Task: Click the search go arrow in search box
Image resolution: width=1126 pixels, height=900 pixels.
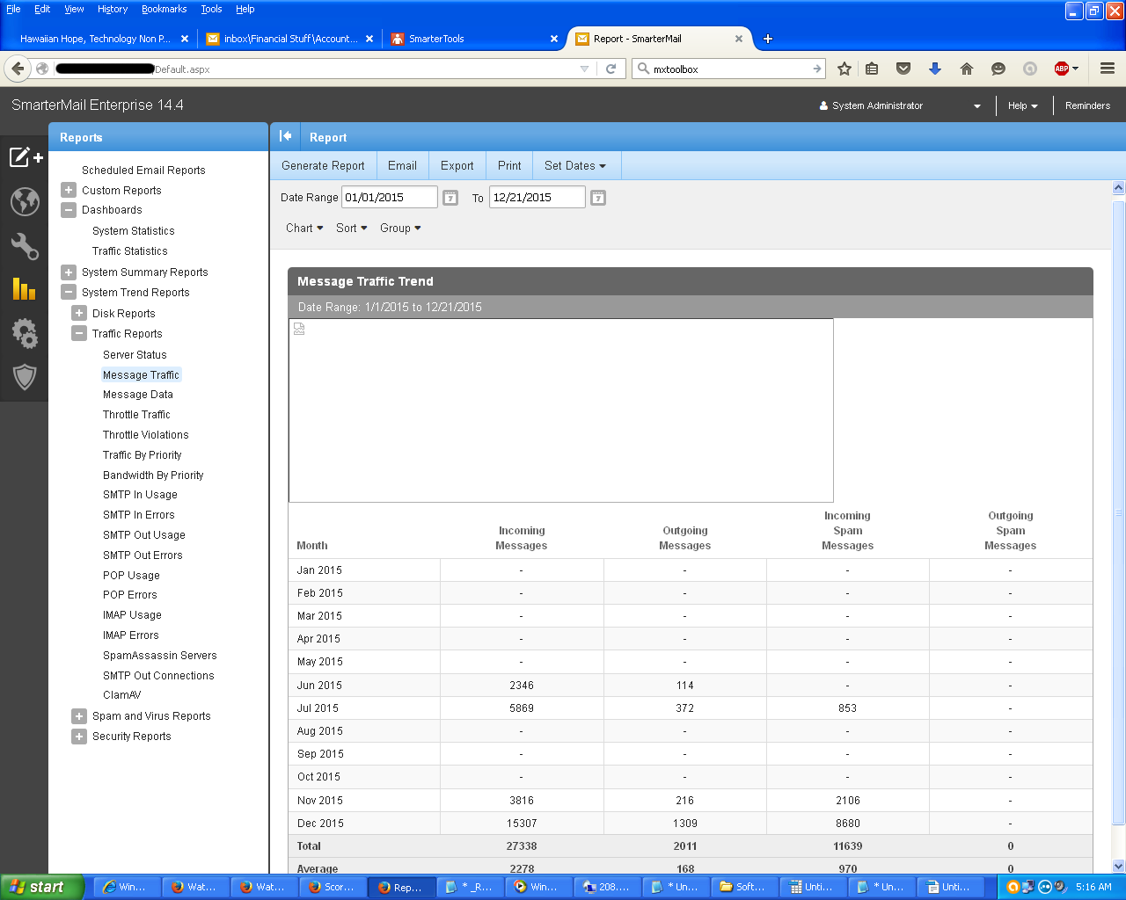Action: [817, 69]
